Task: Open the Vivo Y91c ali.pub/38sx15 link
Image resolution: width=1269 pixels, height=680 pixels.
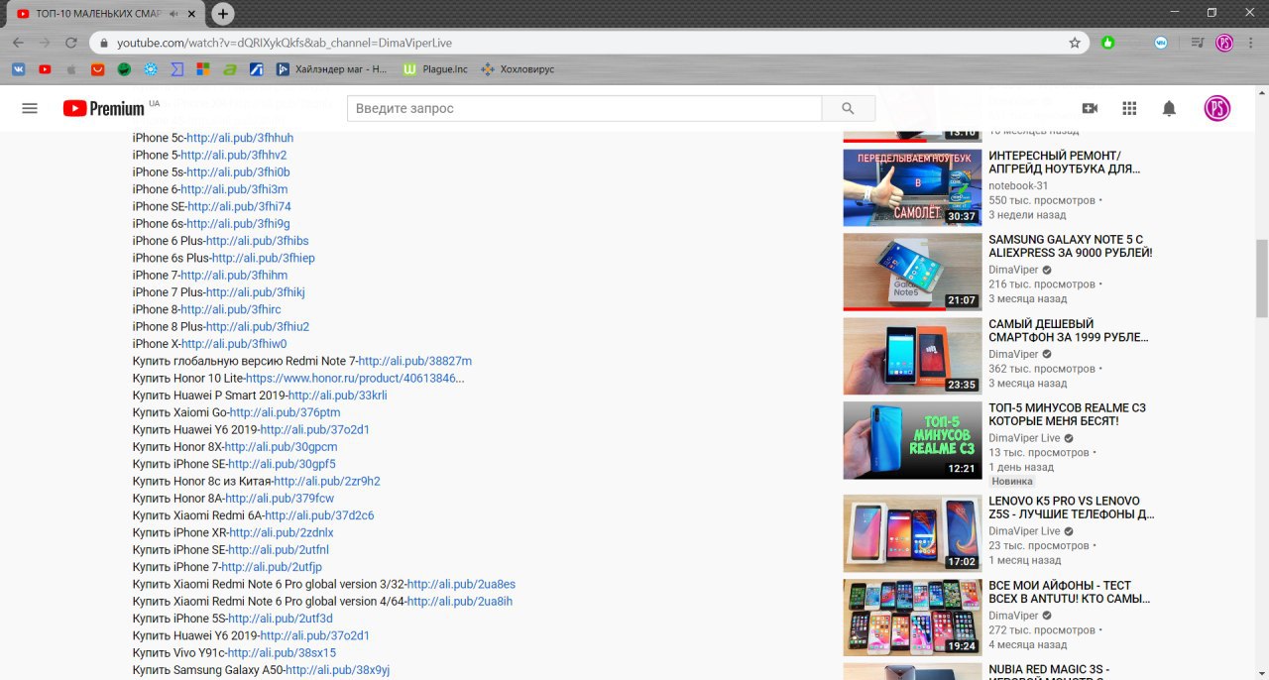Action: coord(282,653)
